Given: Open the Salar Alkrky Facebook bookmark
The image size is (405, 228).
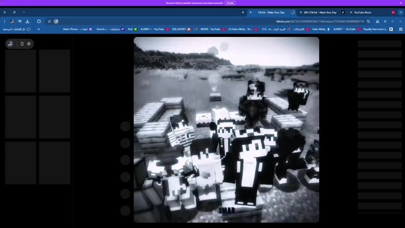Looking at the screenshot, I should coord(321,29).
